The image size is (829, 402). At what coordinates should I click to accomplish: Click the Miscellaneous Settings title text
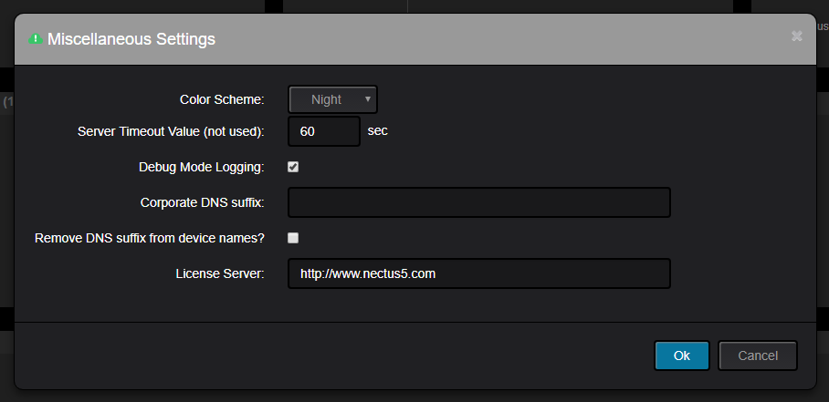pos(131,39)
